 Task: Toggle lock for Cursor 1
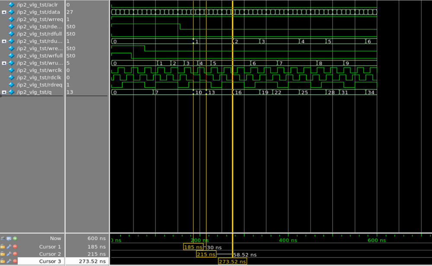click(3, 247)
